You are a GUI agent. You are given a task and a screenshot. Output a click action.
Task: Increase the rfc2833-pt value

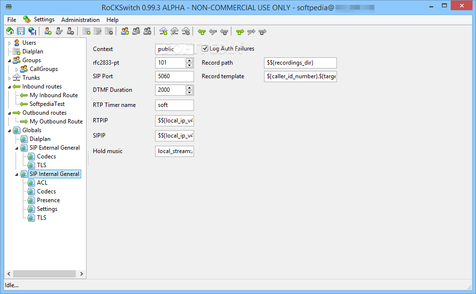190,60
